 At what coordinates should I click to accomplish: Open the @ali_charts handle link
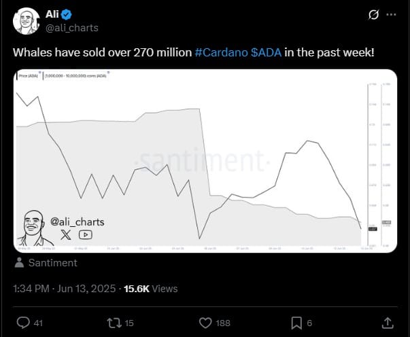[x=72, y=28]
